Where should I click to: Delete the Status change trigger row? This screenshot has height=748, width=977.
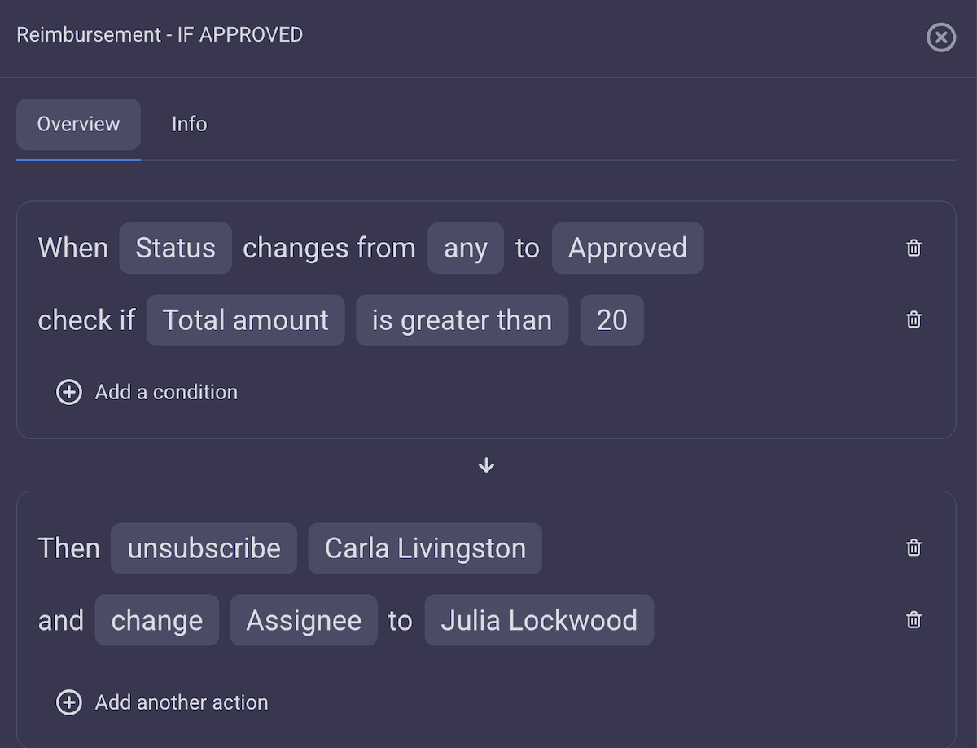[913, 248]
